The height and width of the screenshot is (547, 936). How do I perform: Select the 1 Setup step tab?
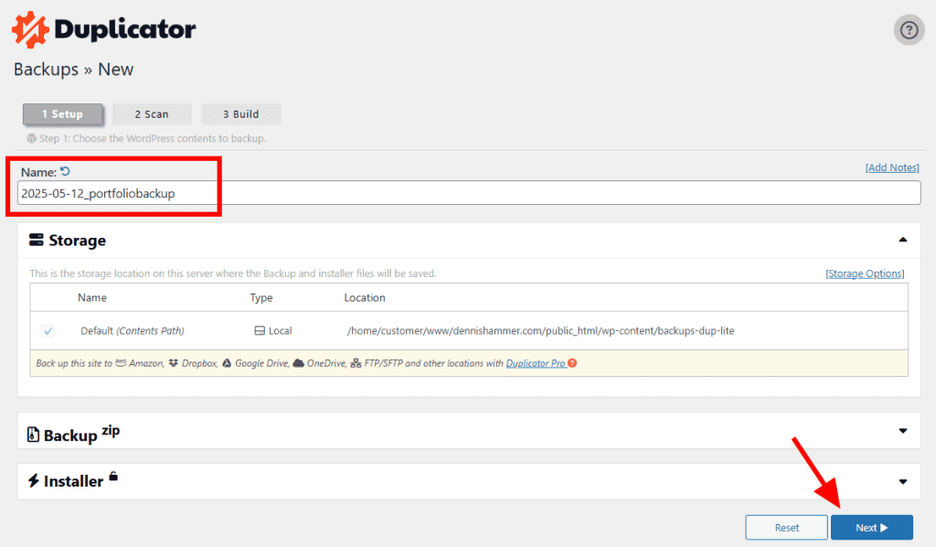coord(63,114)
